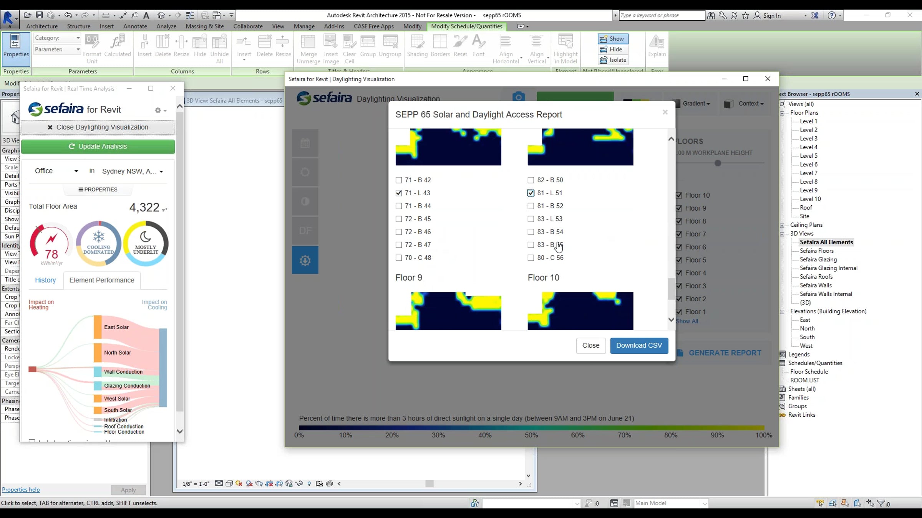
Task: Expand the Ceiling Plans tree node
Action: (x=782, y=226)
